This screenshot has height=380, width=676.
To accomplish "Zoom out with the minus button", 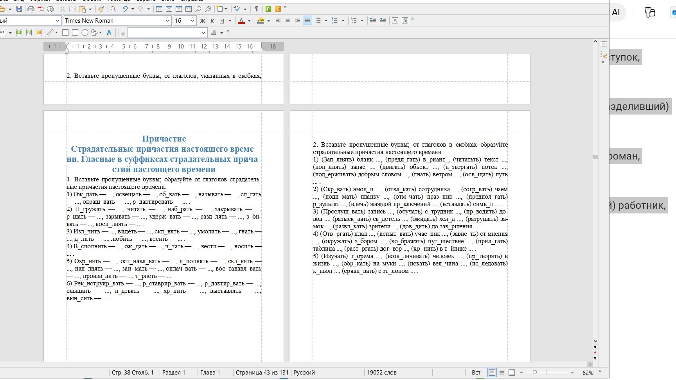I will click(521, 373).
